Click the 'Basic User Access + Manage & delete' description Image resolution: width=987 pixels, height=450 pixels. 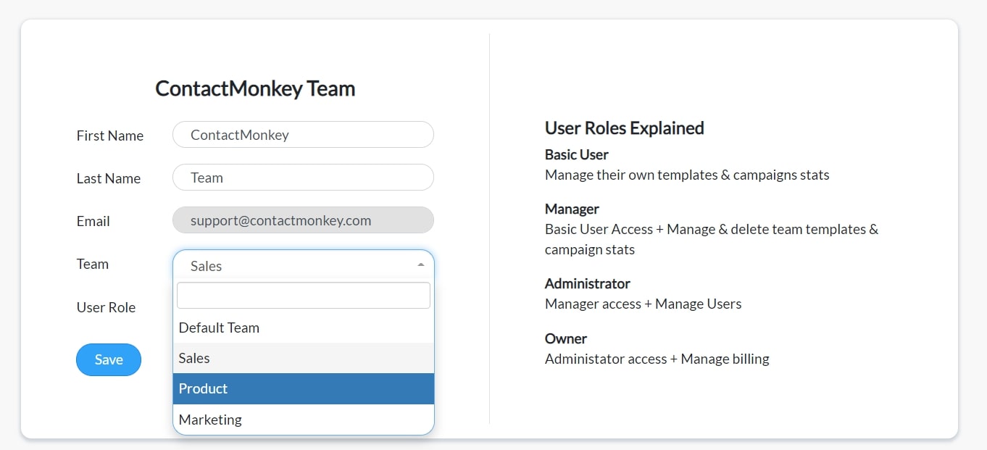[712, 239]
